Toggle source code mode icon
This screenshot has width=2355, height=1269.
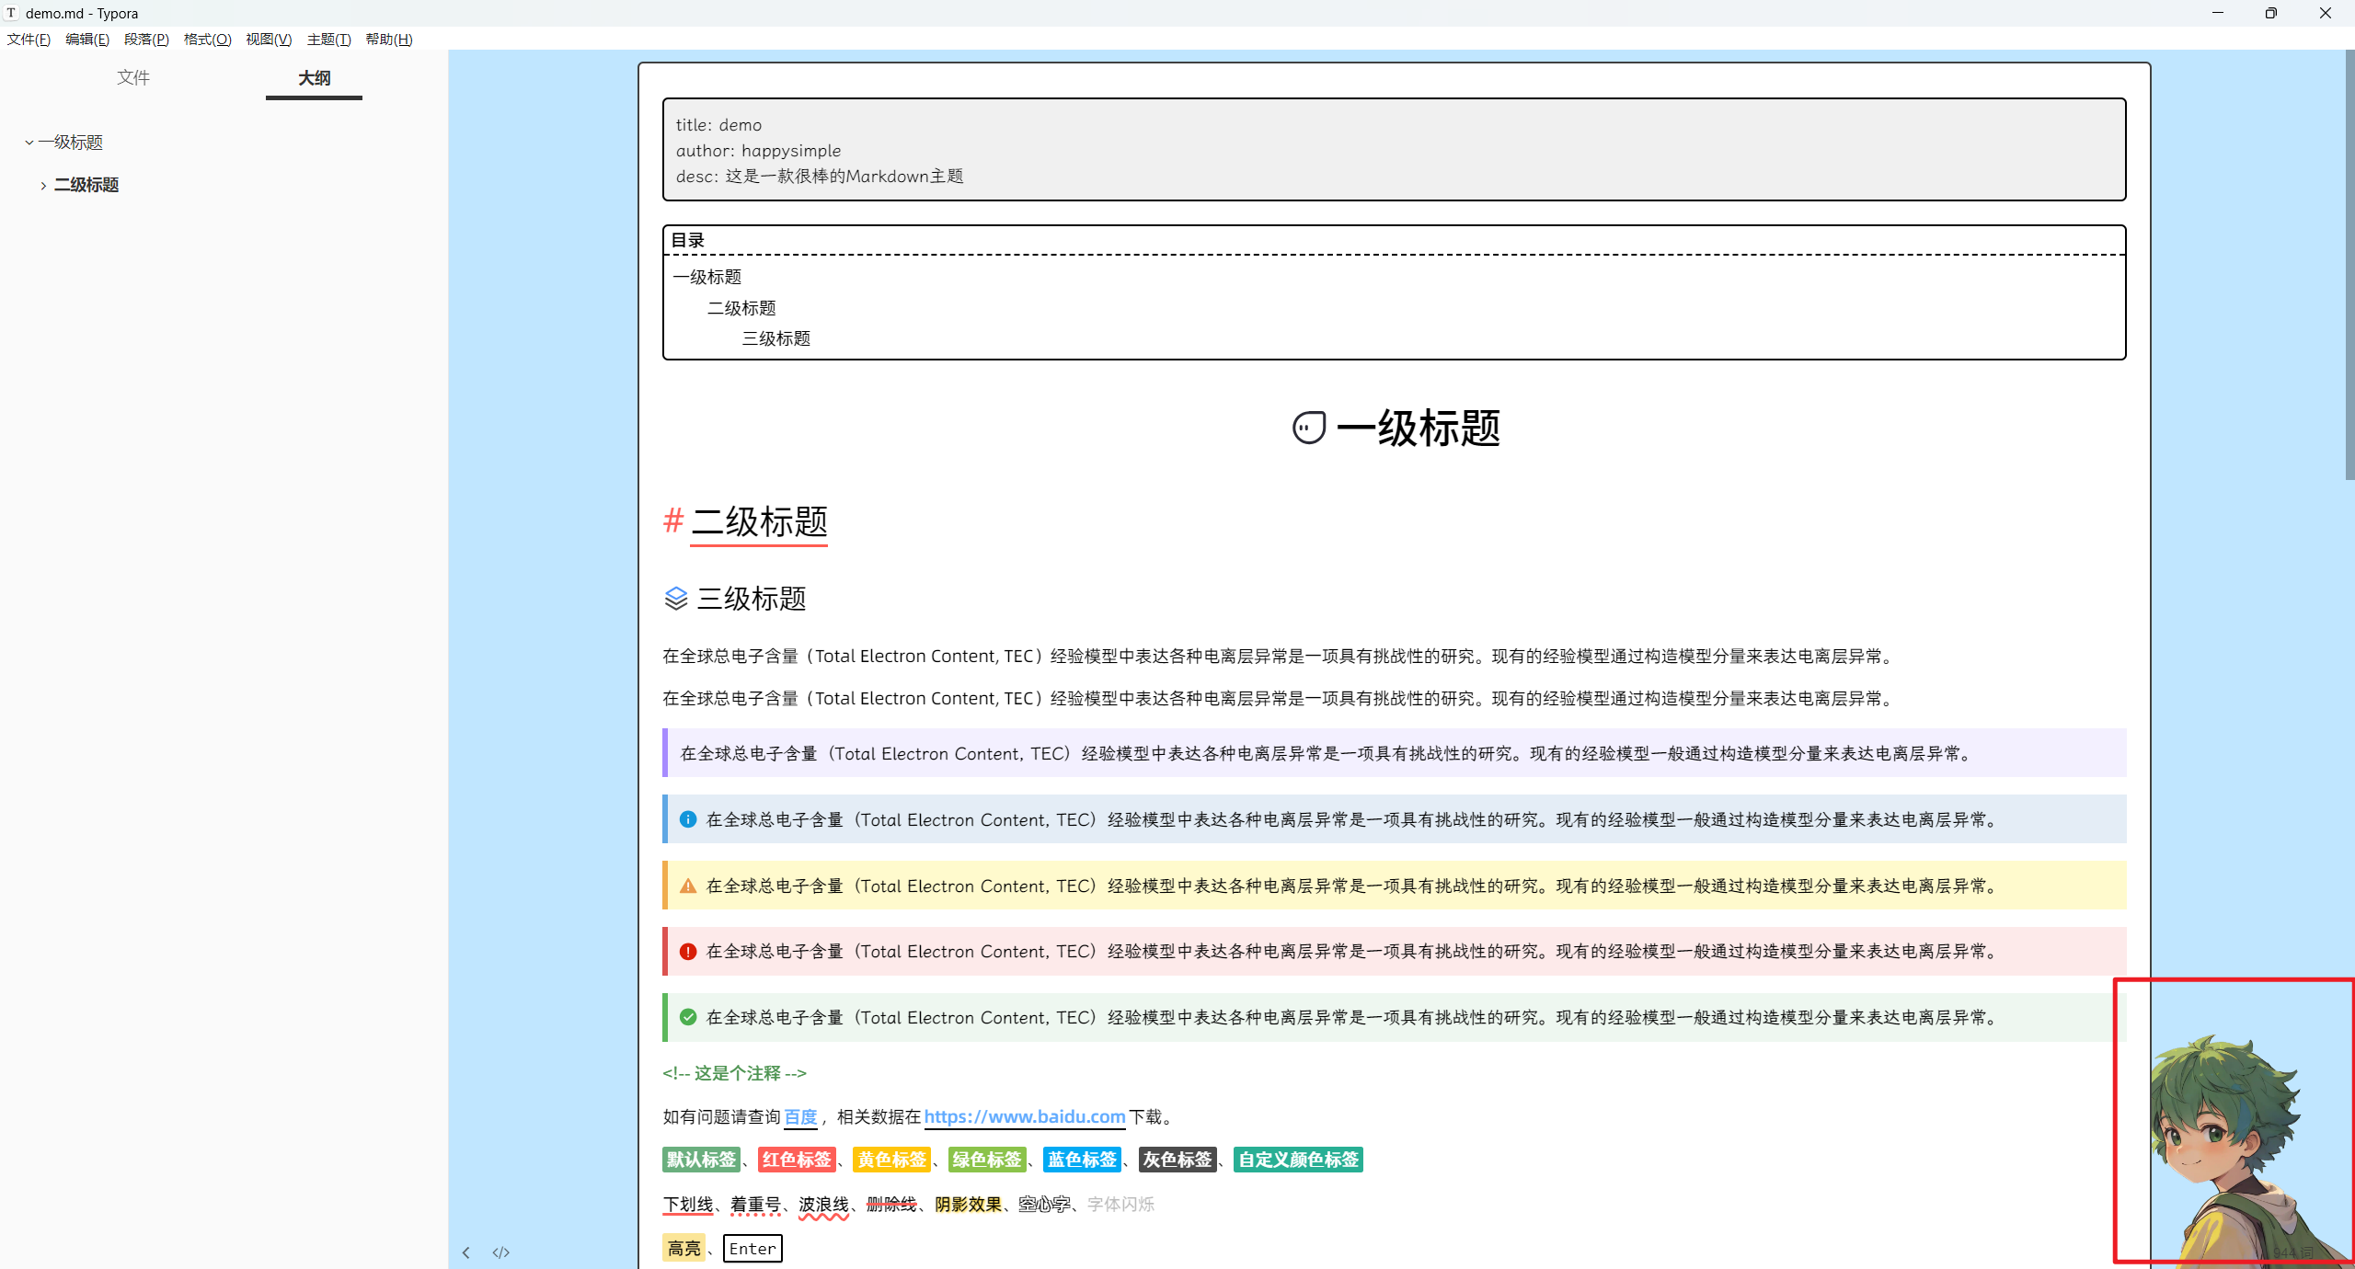click(x=500, y=1252)
